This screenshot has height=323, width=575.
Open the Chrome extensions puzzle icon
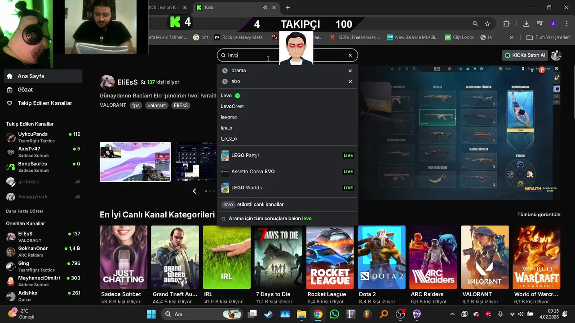[507, 24]
